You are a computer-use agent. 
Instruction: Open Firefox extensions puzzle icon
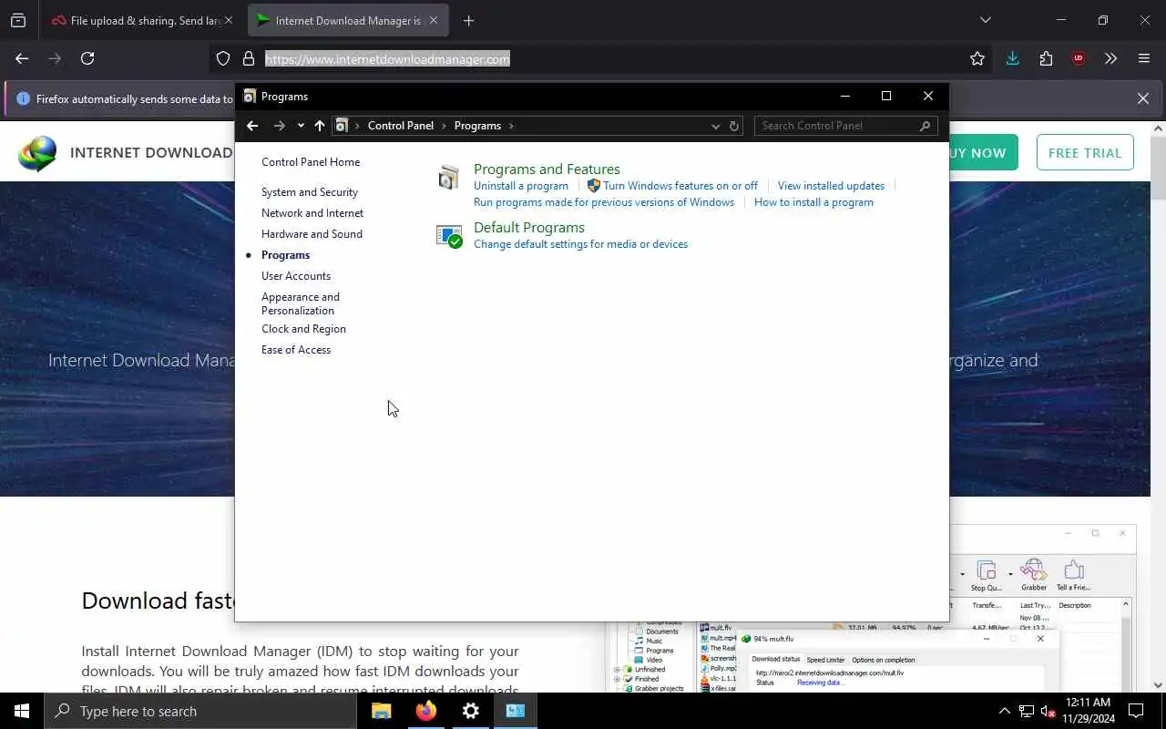coord(1046,58)
